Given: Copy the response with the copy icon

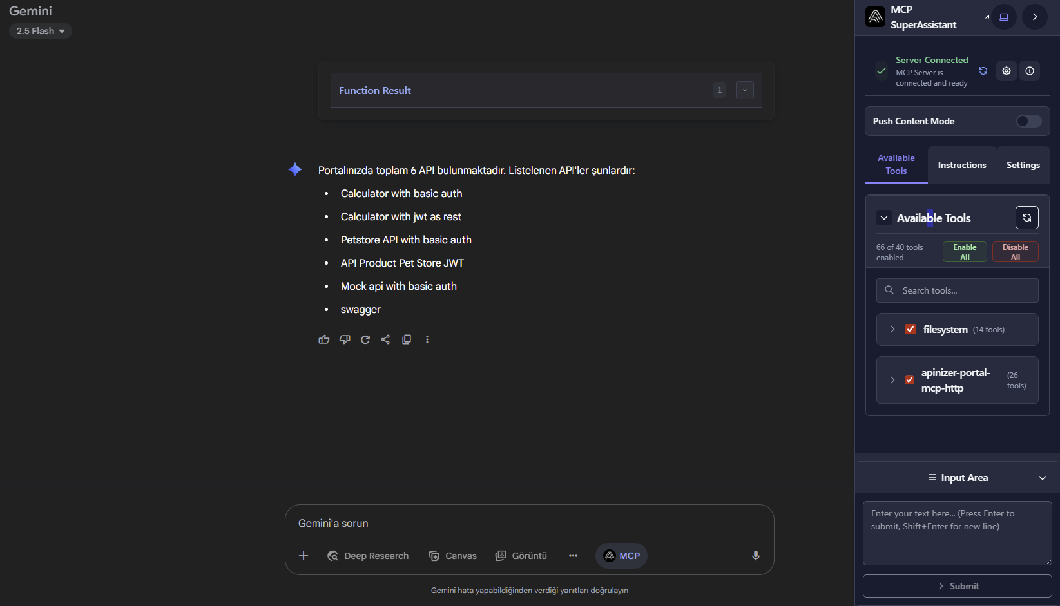Looking at the screenshot, I should pos(407,339).
